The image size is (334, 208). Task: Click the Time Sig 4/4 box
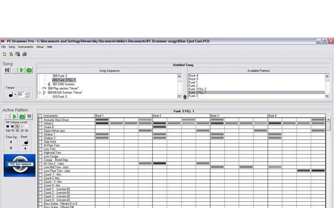(11, 145)
